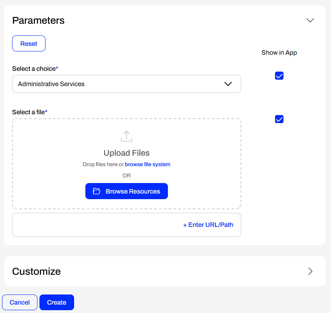Choose the + Enter URL/Path link

[208, 225]
